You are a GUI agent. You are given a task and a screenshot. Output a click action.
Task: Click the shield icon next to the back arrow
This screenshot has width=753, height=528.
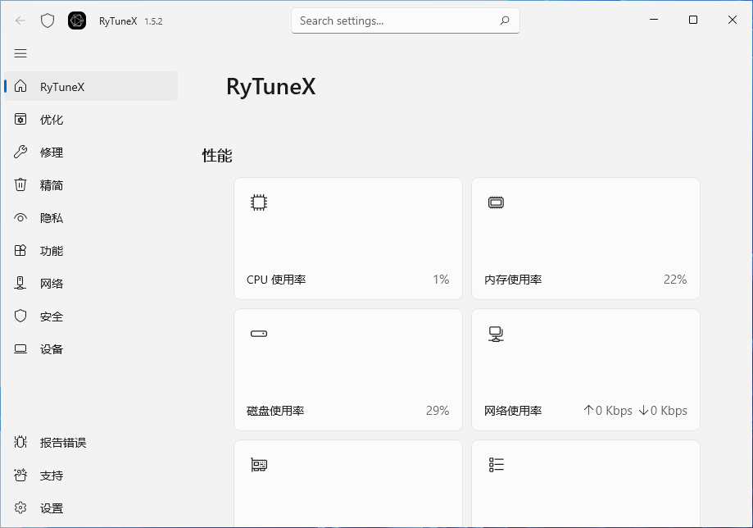pos(47,20)
